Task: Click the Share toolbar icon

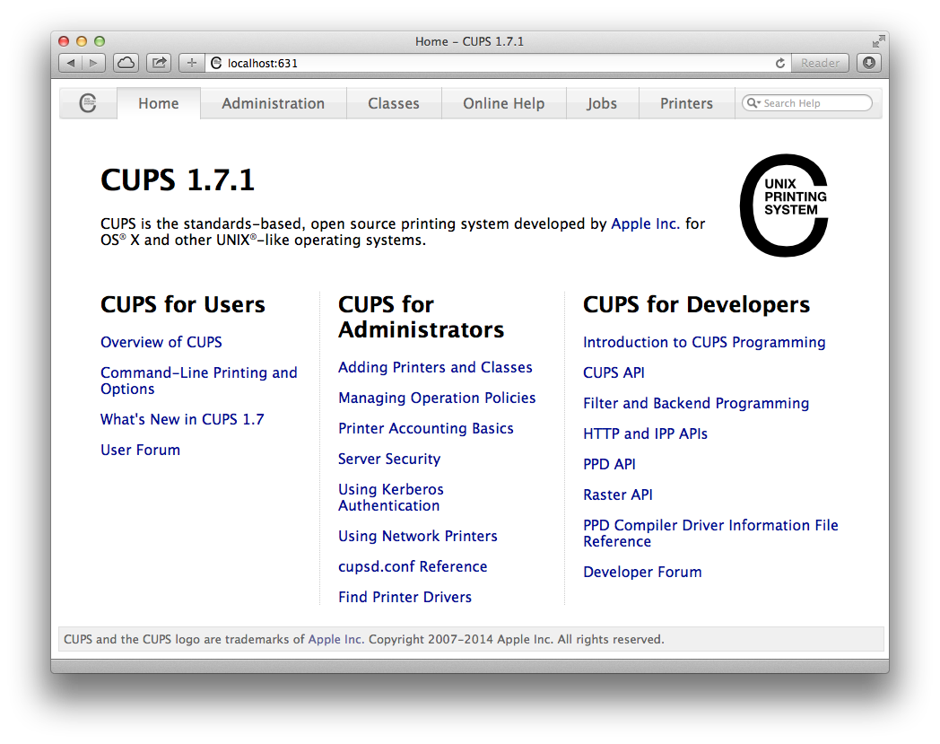Action: (159, 63)
